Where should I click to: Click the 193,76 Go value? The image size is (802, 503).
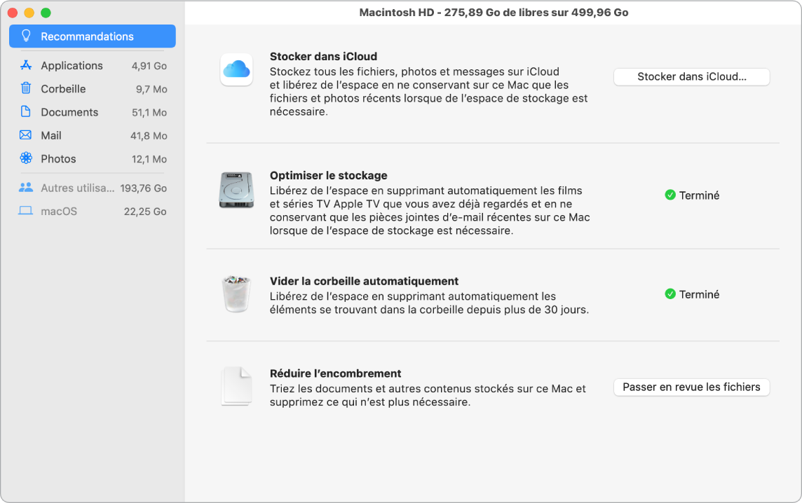[x=144, y=188]
